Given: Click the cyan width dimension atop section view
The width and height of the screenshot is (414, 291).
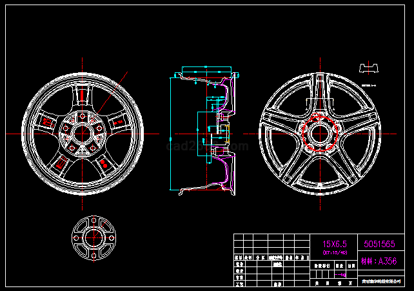Looking at the screenshot, I should pyautogui.click(x=206, y=68).
